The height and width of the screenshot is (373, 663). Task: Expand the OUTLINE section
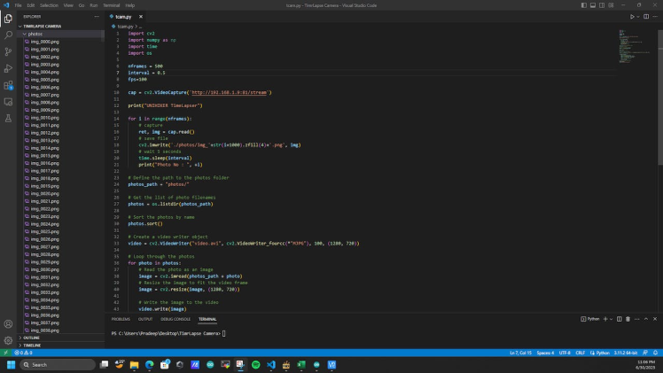(32, 338)
